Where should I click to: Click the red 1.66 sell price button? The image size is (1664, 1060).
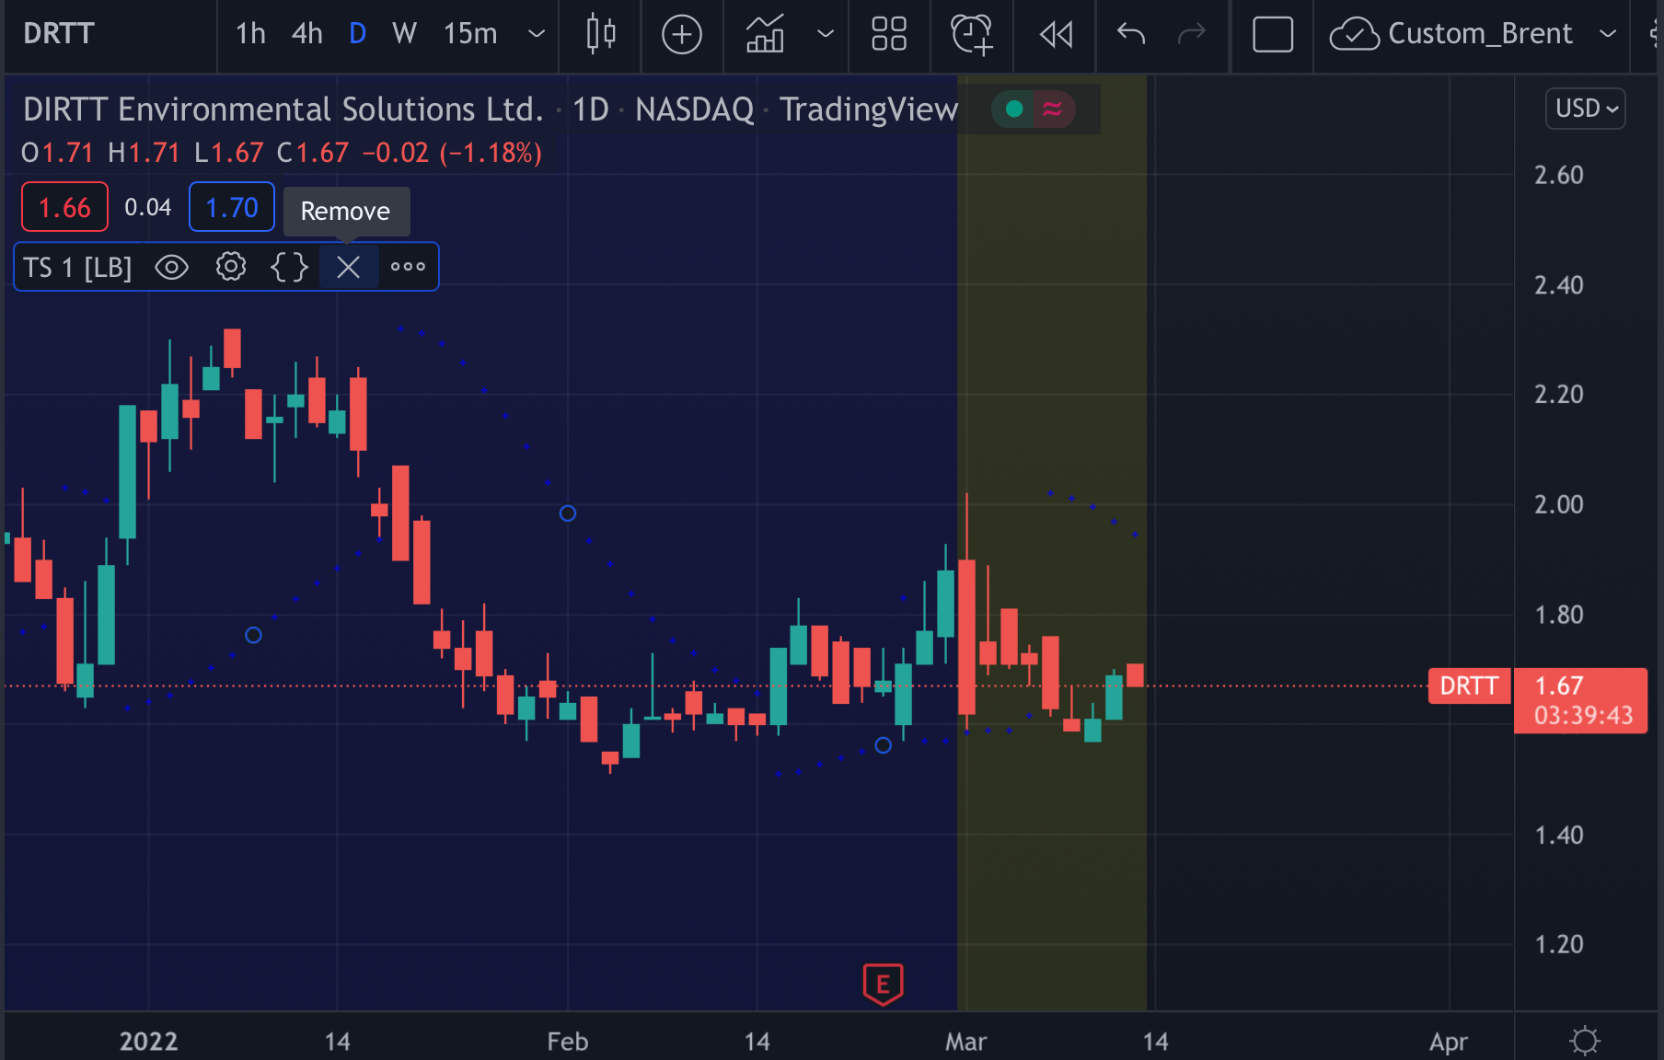click(x=64, y=207)
